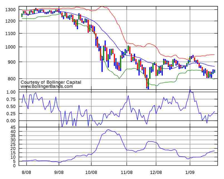Click the 0.25 indicator axis label
Image resolution: width=224 pixels, height=179 pixels.
(11, 114)
